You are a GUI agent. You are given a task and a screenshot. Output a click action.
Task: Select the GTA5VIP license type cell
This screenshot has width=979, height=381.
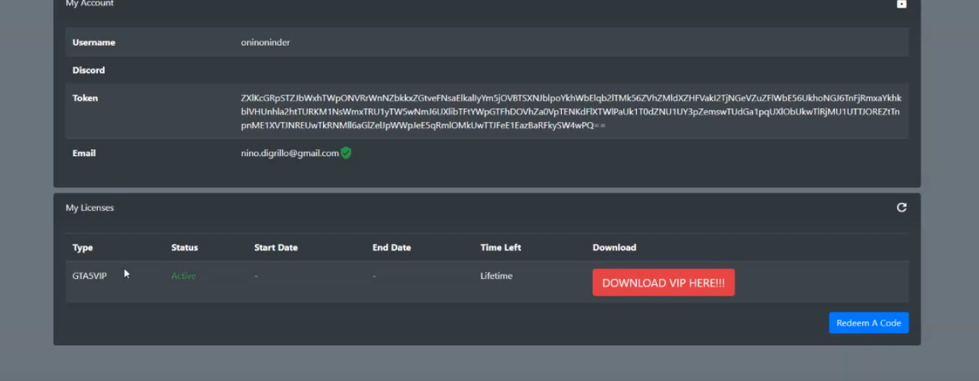point(89,276)
